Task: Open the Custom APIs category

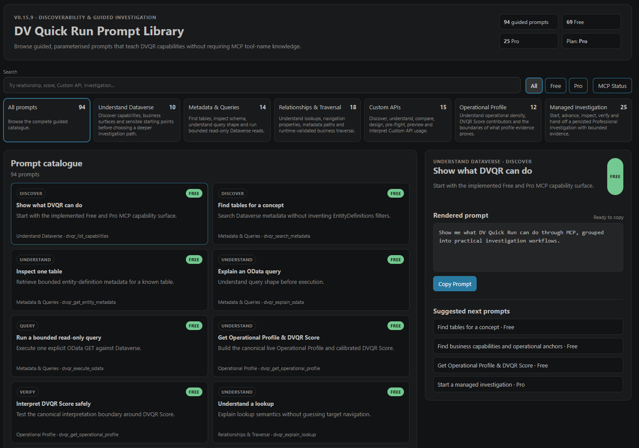Action: click(407, 120)
